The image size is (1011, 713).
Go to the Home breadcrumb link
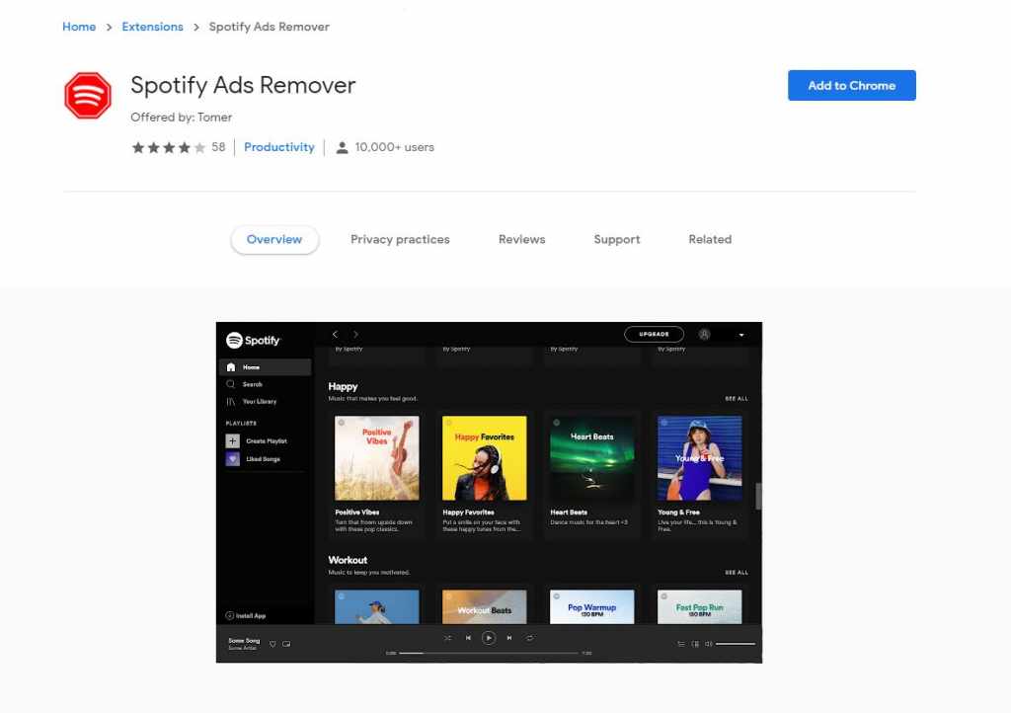[x=79, y=27]
